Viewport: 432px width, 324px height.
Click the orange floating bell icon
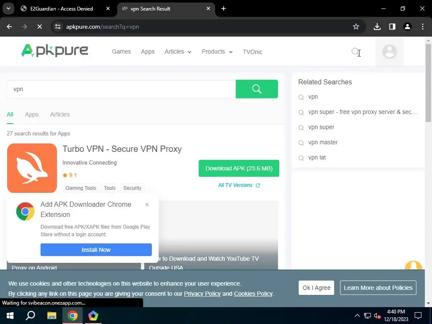(x=413, y=266)
